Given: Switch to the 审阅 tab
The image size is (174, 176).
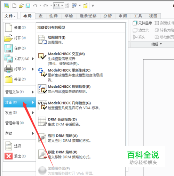Looking at the screenshot, I should pos(123,16).
